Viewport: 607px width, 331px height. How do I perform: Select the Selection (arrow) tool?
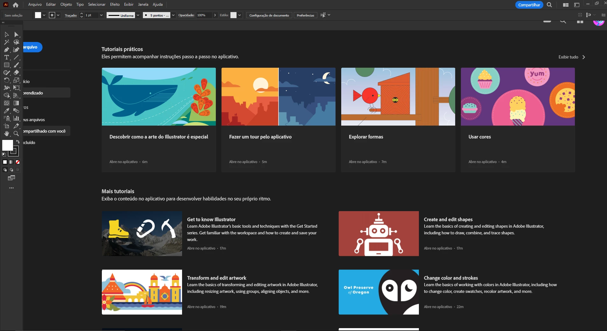[x=6, y=34]
